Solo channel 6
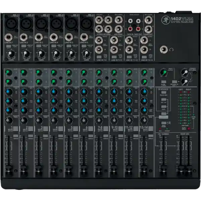201x201 pixels. click(x=91, y=136)
